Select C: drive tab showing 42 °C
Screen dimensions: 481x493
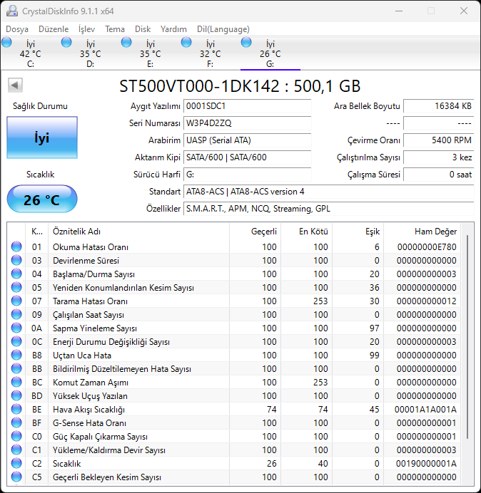click(30, 53)
